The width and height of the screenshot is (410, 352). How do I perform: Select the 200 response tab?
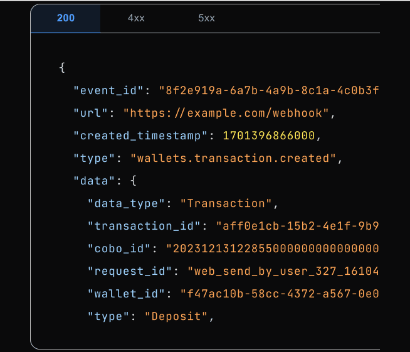tap(65, 18)
